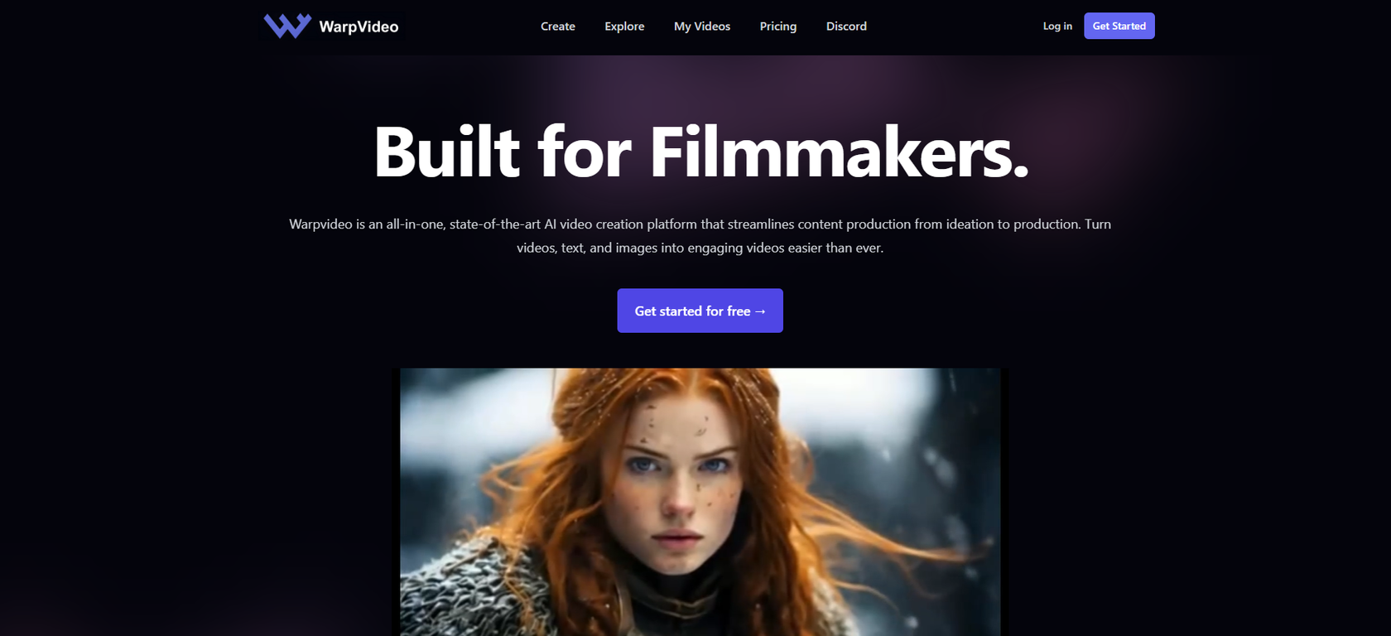Open the Create menu item
1391x636 pixels.
pyautogui.click(x=558, y=26)
